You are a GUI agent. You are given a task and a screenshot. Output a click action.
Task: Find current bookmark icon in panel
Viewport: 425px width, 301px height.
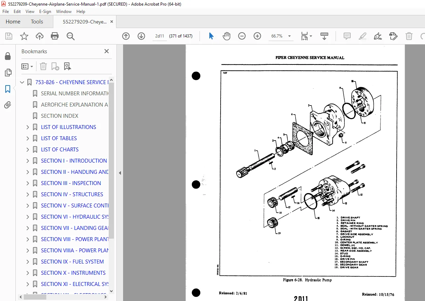[67, 66]
